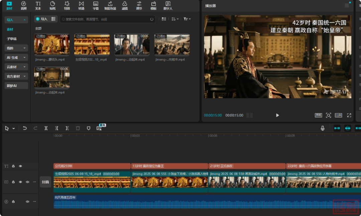Select the split clip tool
Screen dimensions: 361x216
(46, 128)
